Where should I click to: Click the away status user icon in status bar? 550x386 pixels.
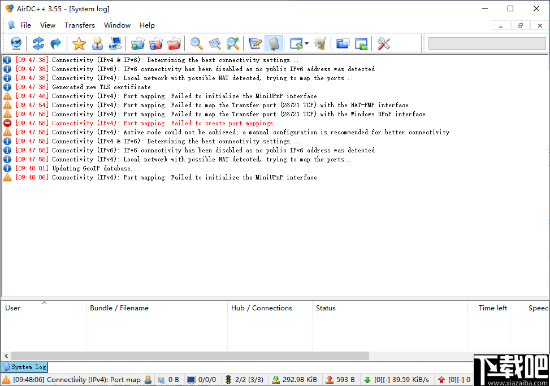(x=148, y=380)
